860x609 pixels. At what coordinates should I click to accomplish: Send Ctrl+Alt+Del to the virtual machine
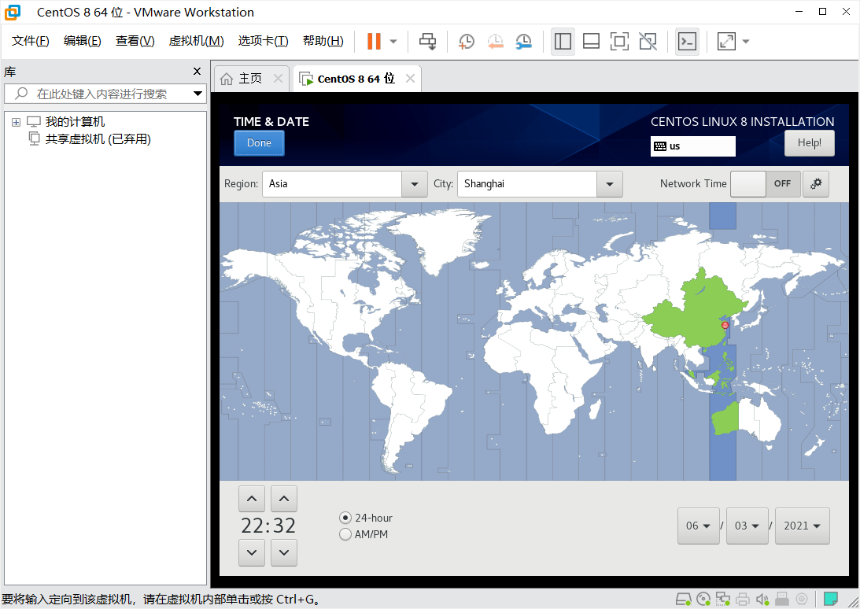coord(427,41)
